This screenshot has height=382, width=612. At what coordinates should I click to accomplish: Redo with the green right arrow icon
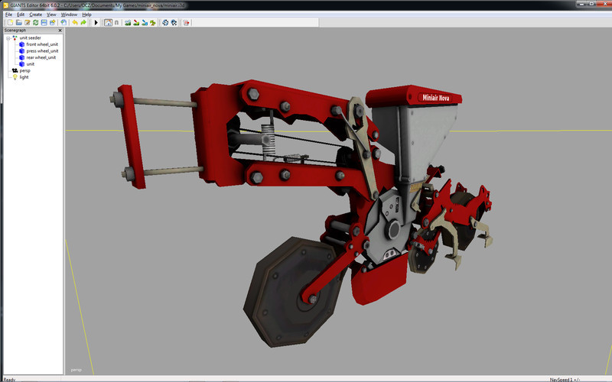tap(83, 22)
